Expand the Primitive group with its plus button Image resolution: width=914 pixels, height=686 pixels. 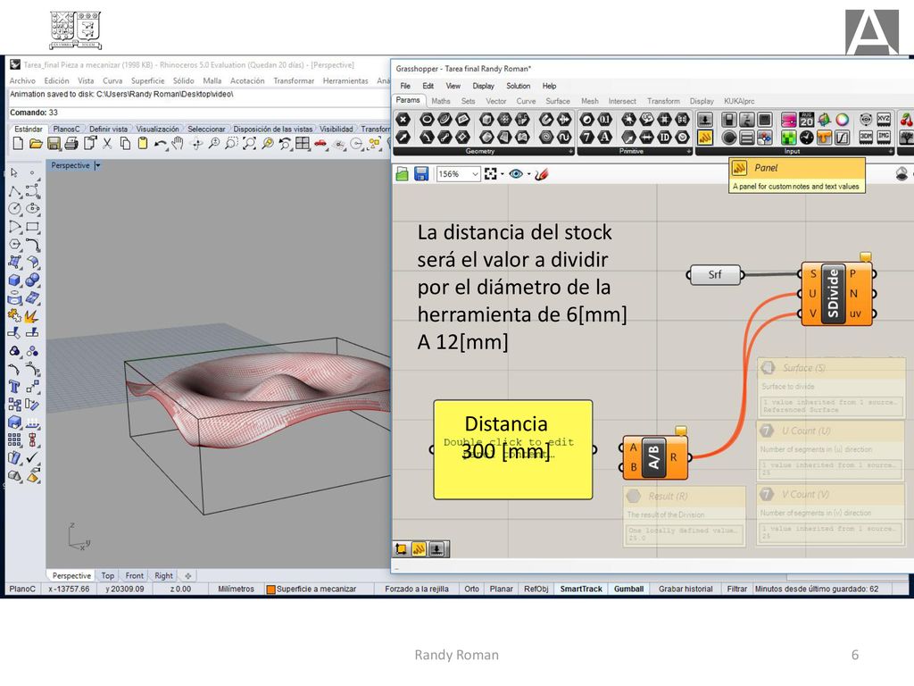689,152
